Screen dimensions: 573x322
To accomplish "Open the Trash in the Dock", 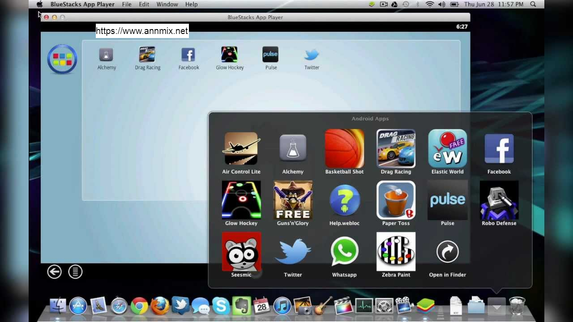I will (517, 306).
